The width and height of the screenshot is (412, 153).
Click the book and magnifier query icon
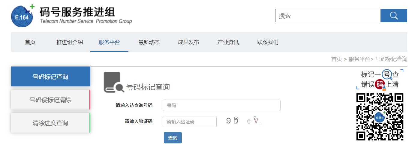[114, 82]
